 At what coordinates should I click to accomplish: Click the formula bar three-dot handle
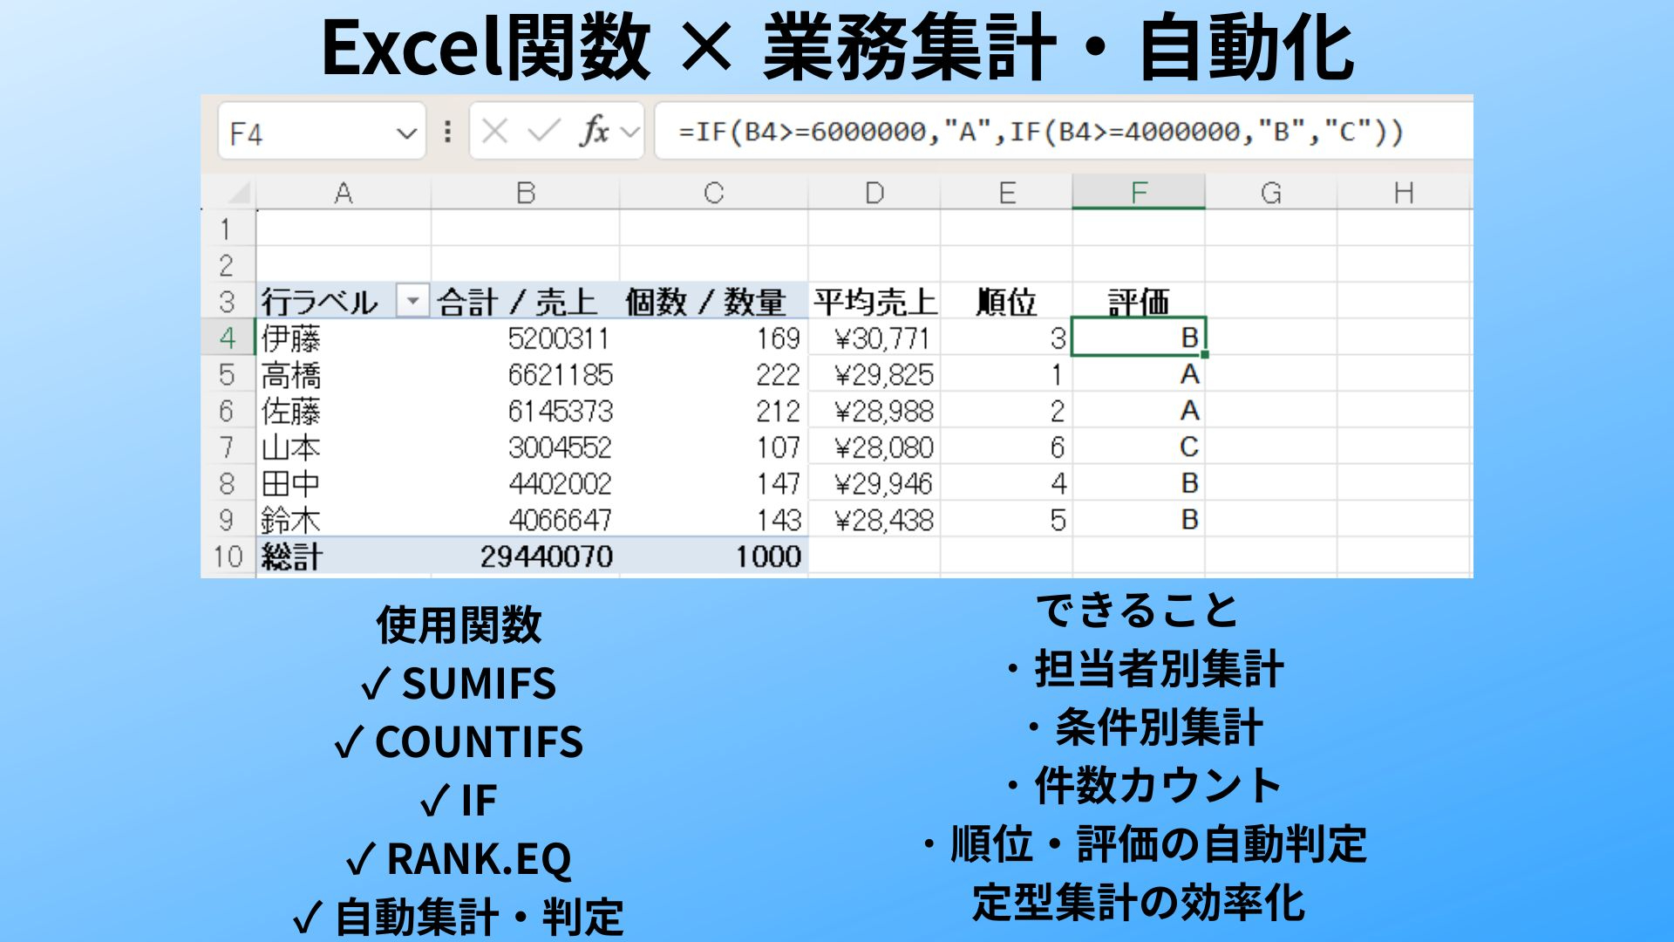[x=447, y=132]
